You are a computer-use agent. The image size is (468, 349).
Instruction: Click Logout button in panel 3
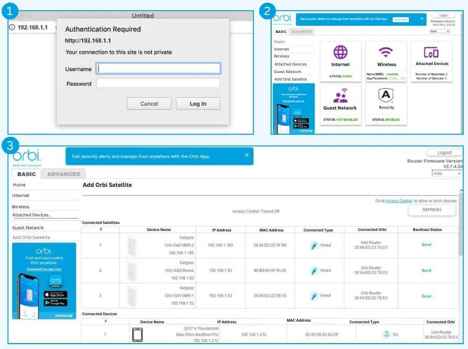point(444,152)
